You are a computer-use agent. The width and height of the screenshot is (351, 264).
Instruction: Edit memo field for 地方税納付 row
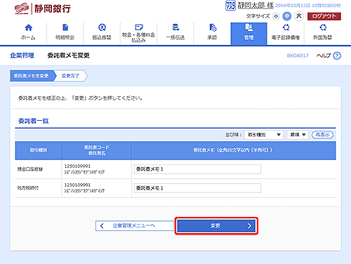197,188
